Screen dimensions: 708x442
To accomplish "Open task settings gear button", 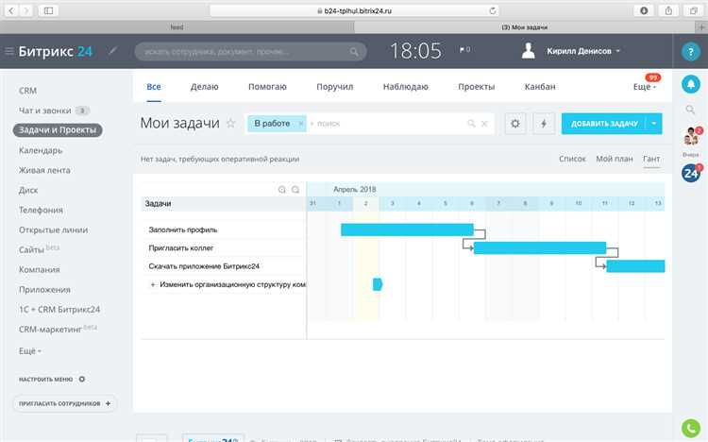I will click(515, 124).
